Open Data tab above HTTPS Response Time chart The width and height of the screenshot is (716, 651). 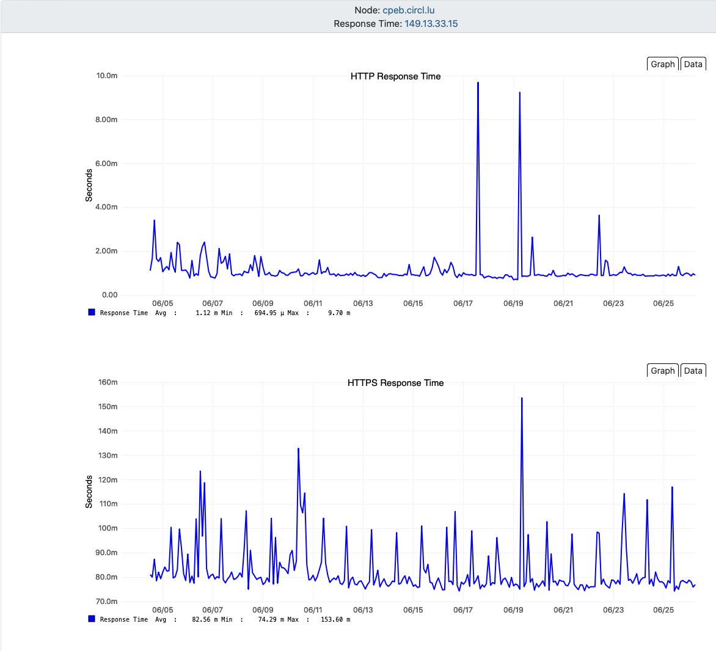pos(693,371)
